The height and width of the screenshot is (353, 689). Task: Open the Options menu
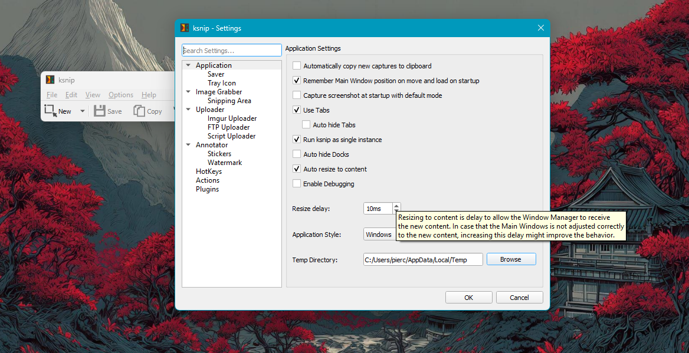pos(120,94)
